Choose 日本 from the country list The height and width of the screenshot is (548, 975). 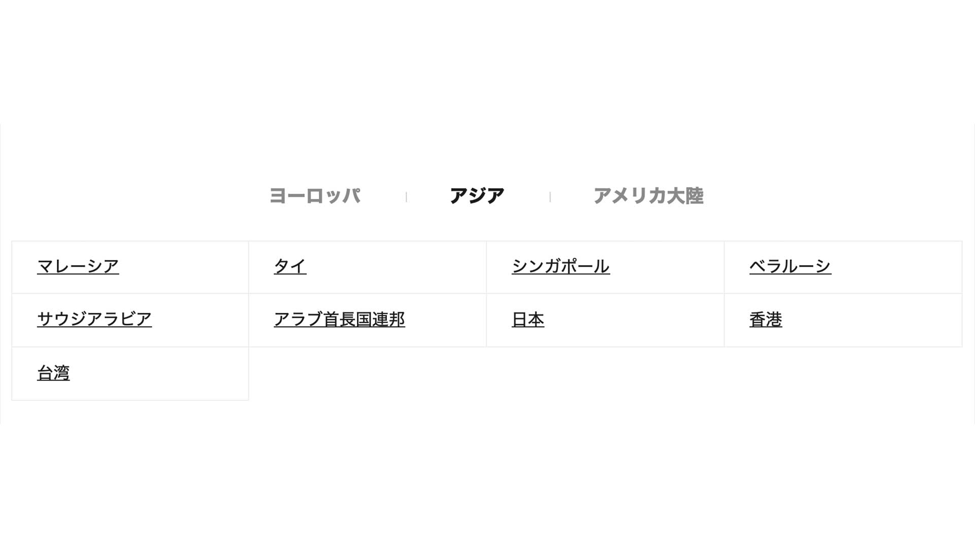[x=528, y=320]
